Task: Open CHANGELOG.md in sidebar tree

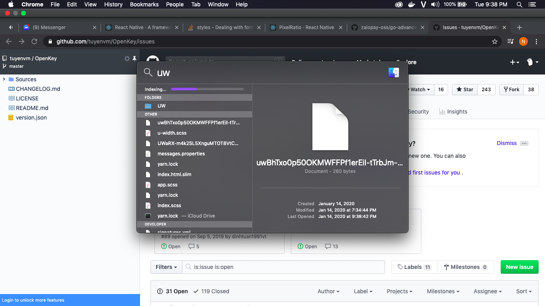Action: point(38,89)
